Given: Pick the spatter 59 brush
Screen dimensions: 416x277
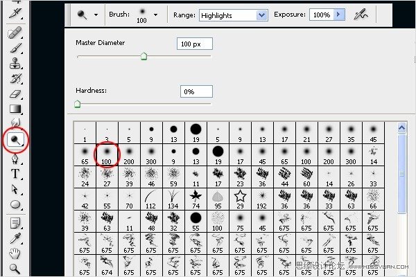Looking at the screenshot, I should coord(173,177).
